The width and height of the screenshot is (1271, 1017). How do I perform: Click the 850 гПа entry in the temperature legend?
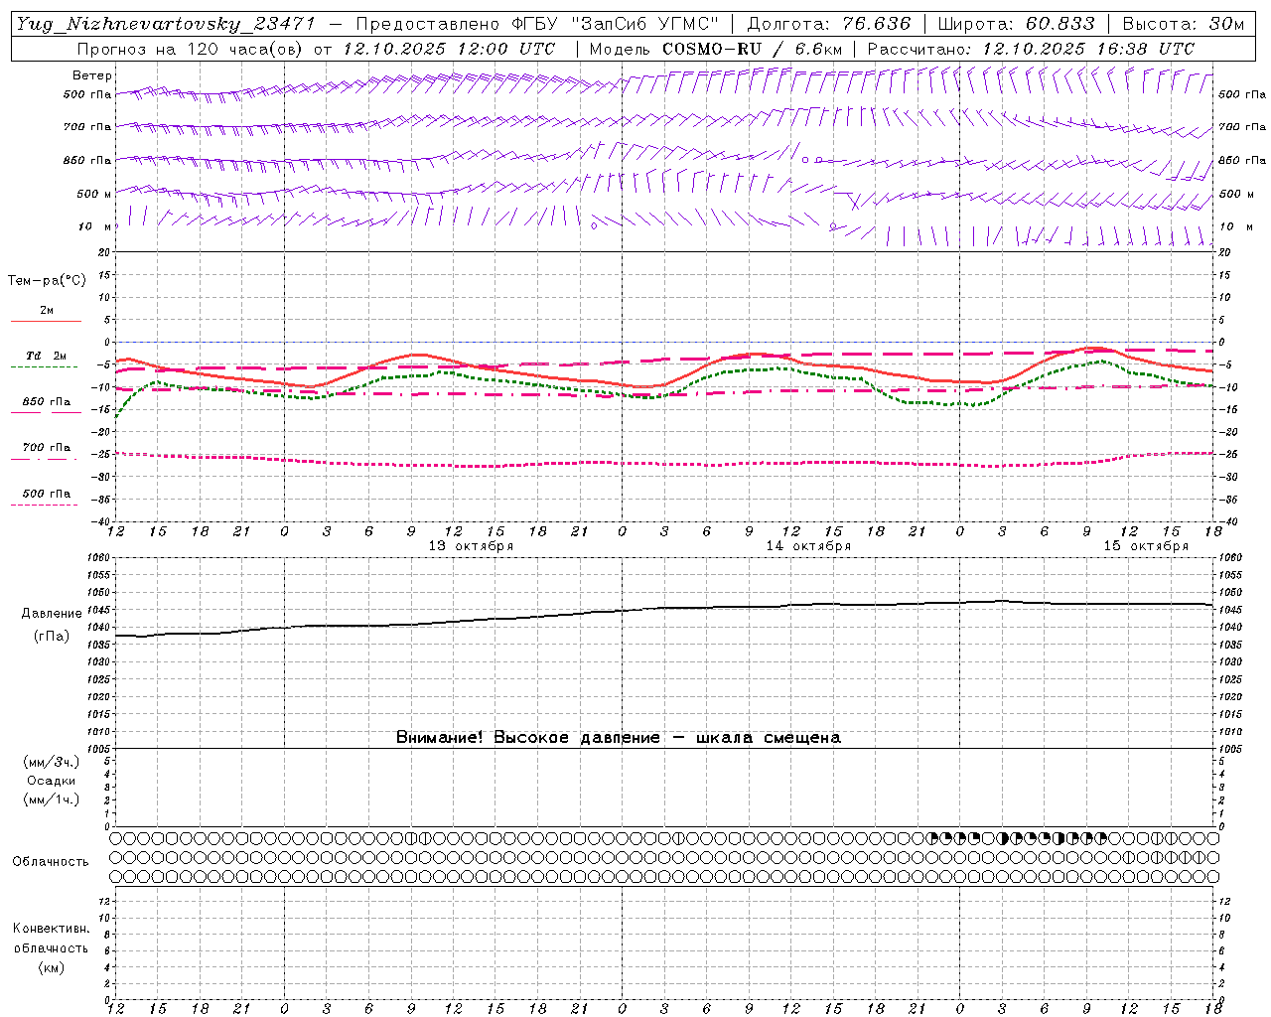coord(47,402)
